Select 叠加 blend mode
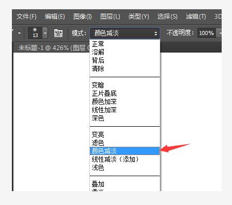 click(125, 184)
